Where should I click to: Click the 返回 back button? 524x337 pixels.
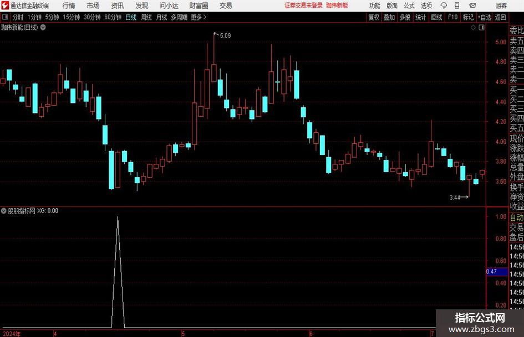[x=500, y=17]
